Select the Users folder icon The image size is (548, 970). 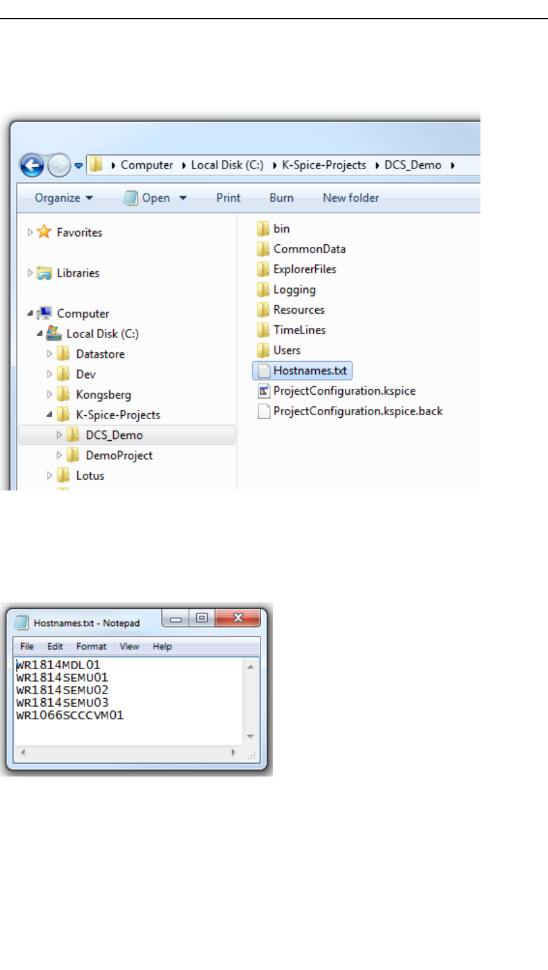click(x=263, y=350)
